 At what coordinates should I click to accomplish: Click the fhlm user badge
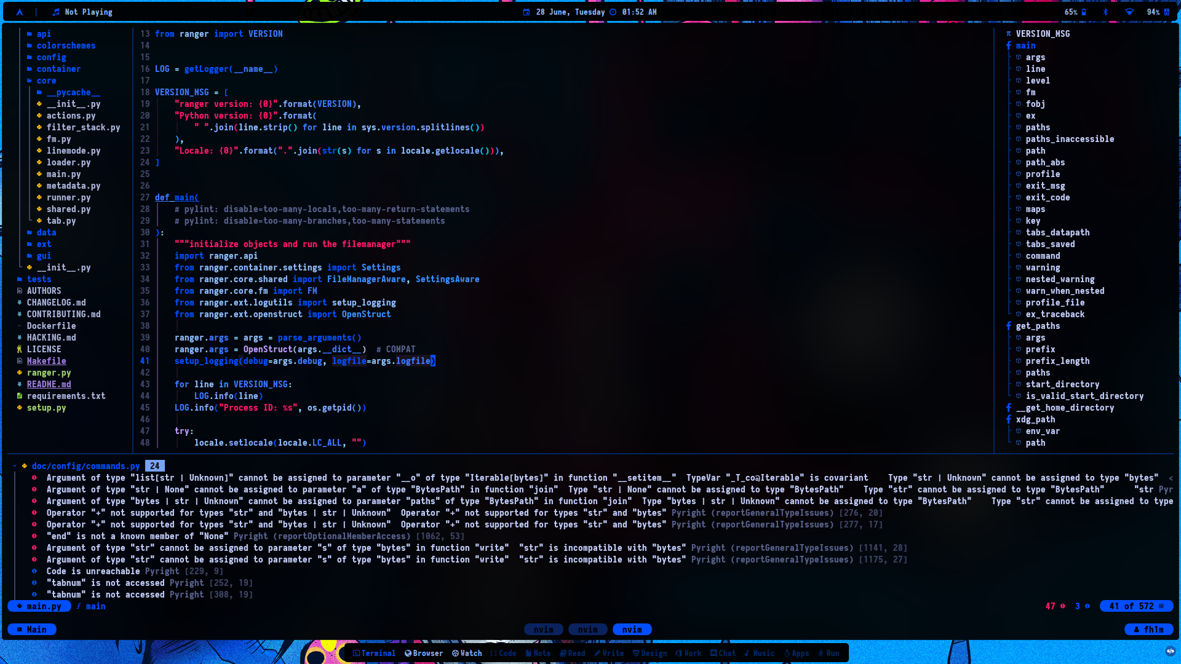click(1148, 630)
